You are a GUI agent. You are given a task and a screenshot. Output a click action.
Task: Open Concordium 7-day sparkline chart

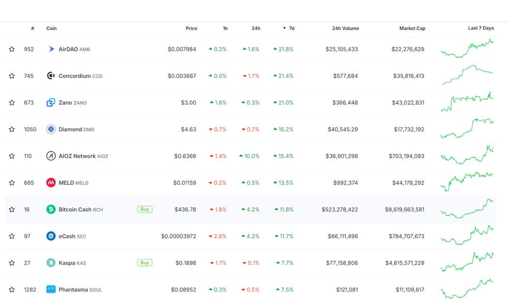click(467, 75)
